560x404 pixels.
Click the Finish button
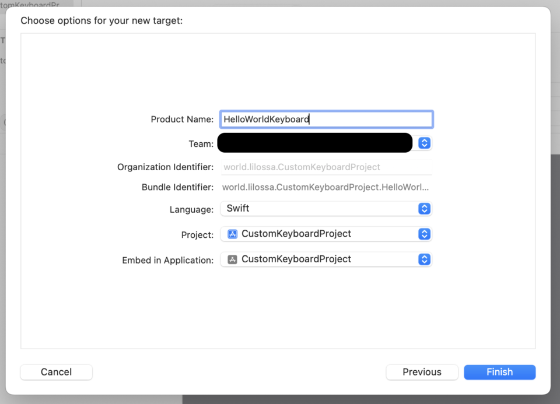(499, 372)
